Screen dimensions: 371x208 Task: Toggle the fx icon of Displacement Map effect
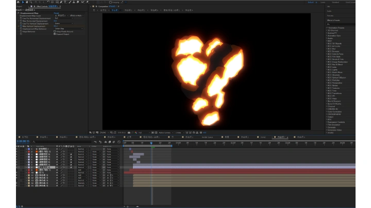point(19,13)
